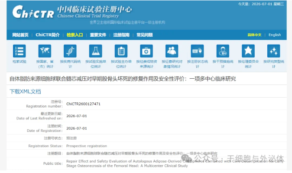Open the 常见问题 menu item
This screenshot has height=173, width=292.
pos(145,35)
